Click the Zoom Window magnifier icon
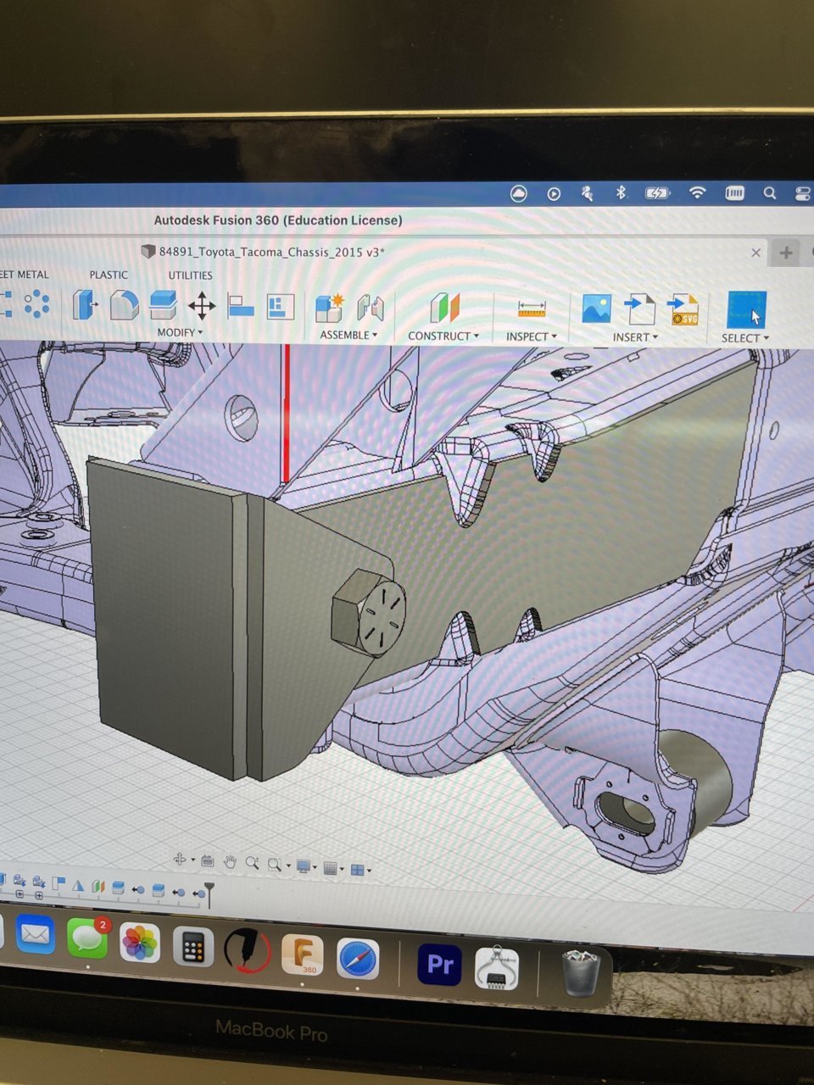The height and width of the screenshot is (1085, 814). (x=274, y=865)
